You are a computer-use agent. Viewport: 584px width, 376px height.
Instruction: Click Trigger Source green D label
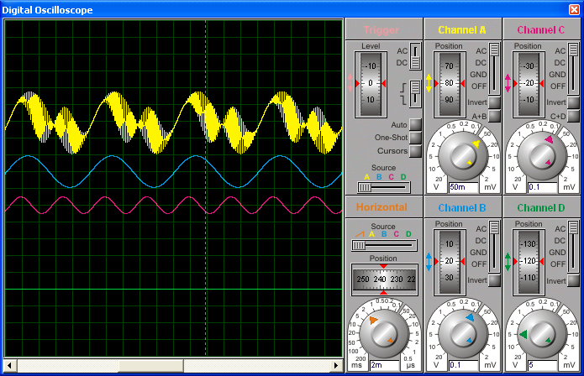click(x=403, y=177)
